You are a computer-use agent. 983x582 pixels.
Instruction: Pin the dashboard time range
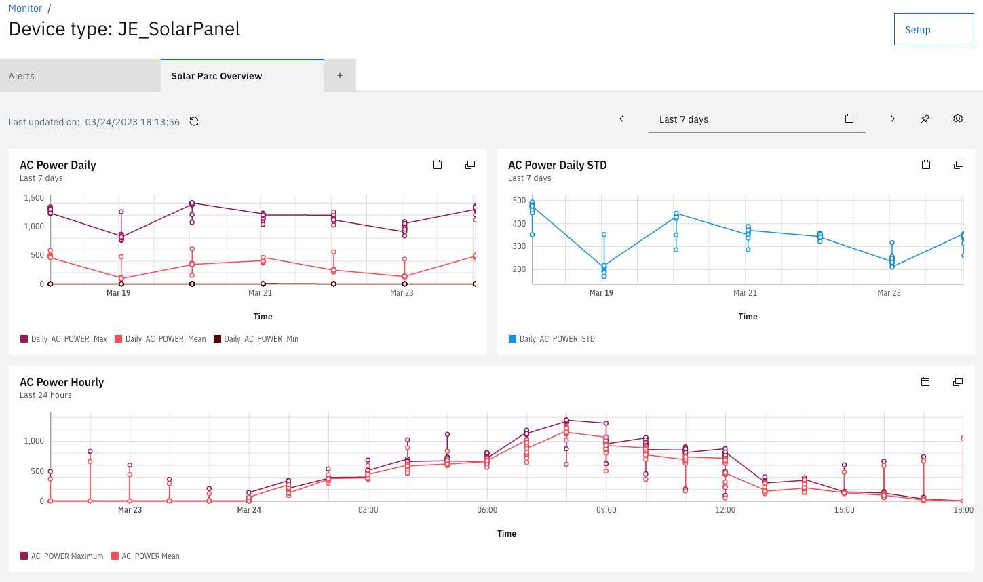[x=925, y=119]
